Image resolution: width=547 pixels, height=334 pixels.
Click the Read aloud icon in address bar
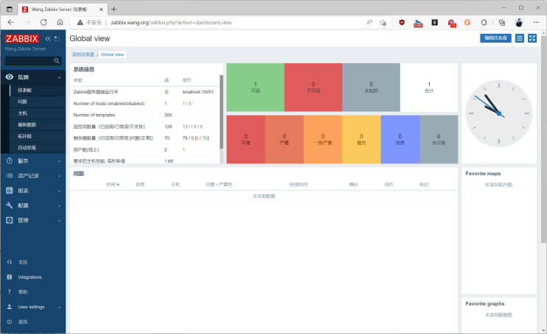pos(369,22)
